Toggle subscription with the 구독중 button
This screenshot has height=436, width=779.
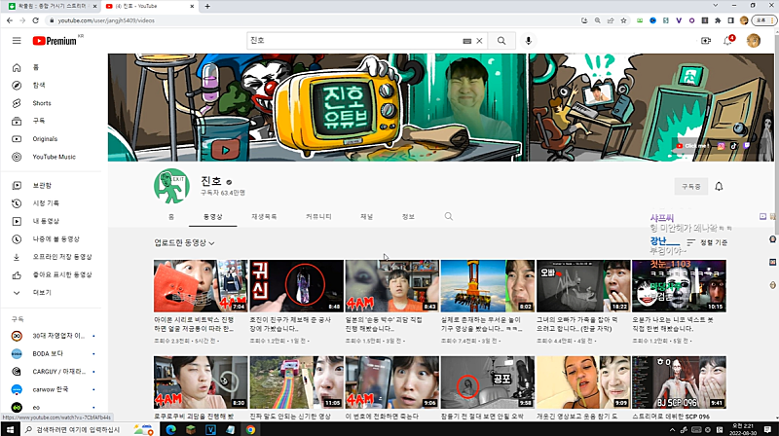tap(691, 186)
